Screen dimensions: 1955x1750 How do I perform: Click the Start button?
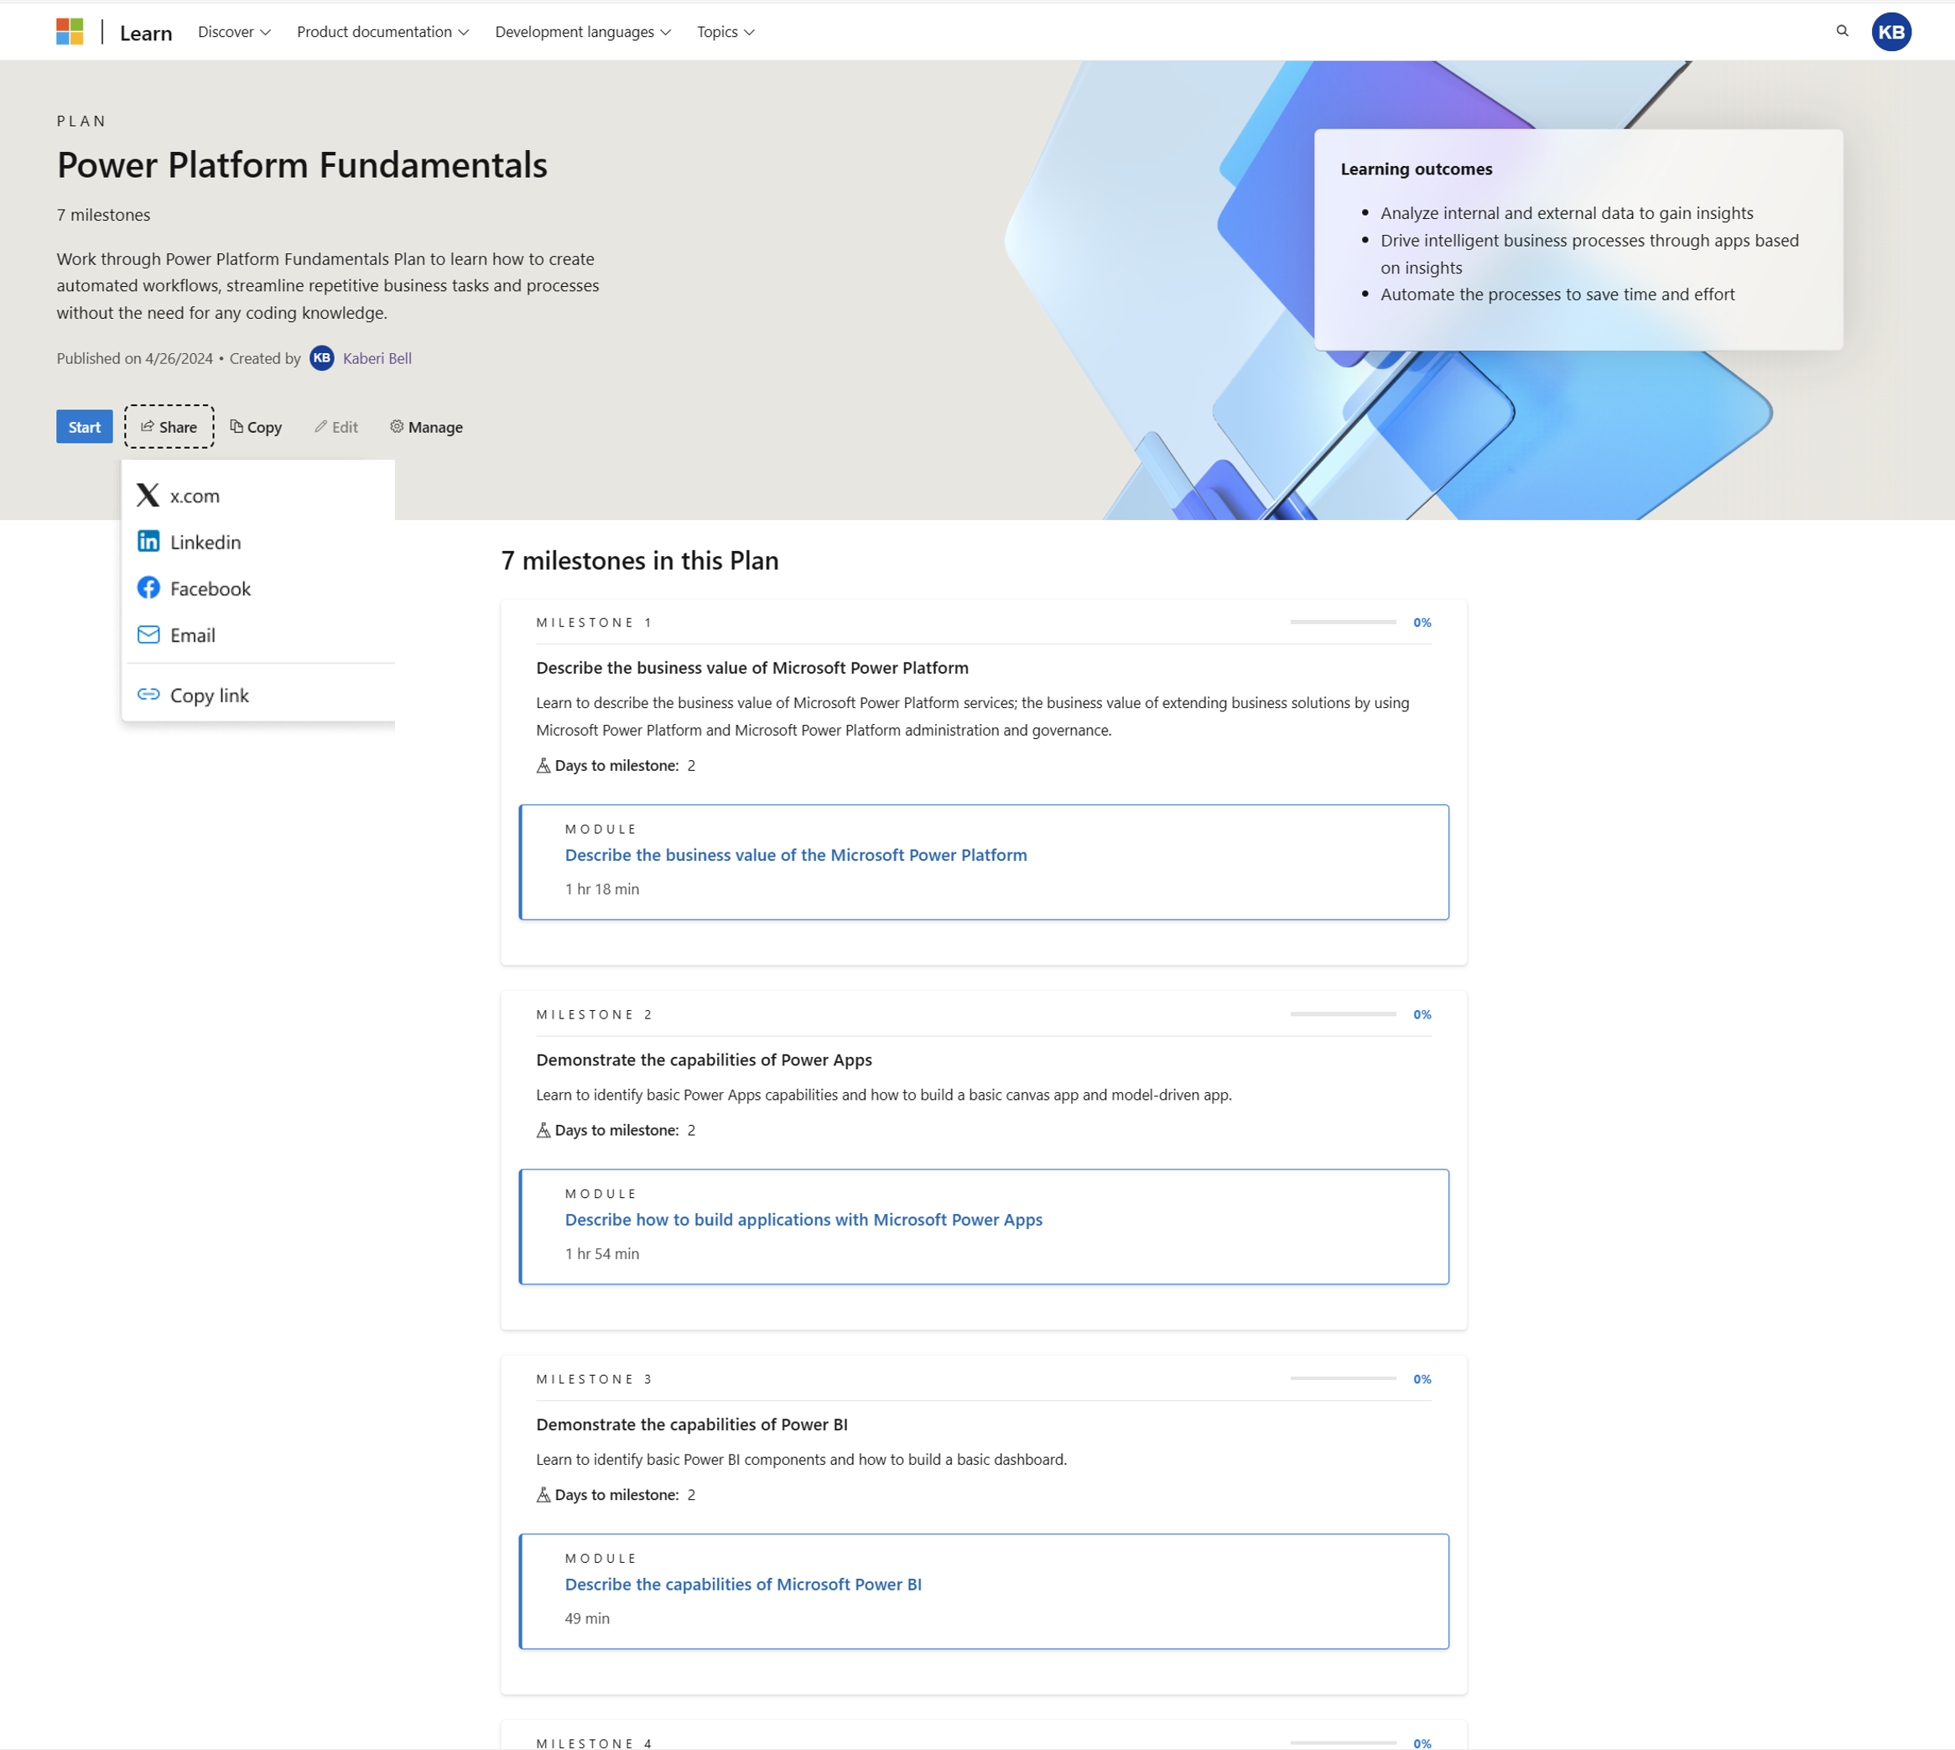click(x=85, y=427)
